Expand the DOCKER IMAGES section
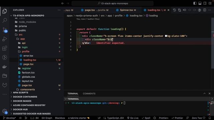The width and height of the screenshot is (214, 120). coord(22,101)
